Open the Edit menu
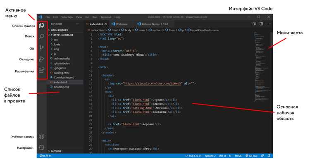This screenshot has width=310, height=164. pos(55,17)
